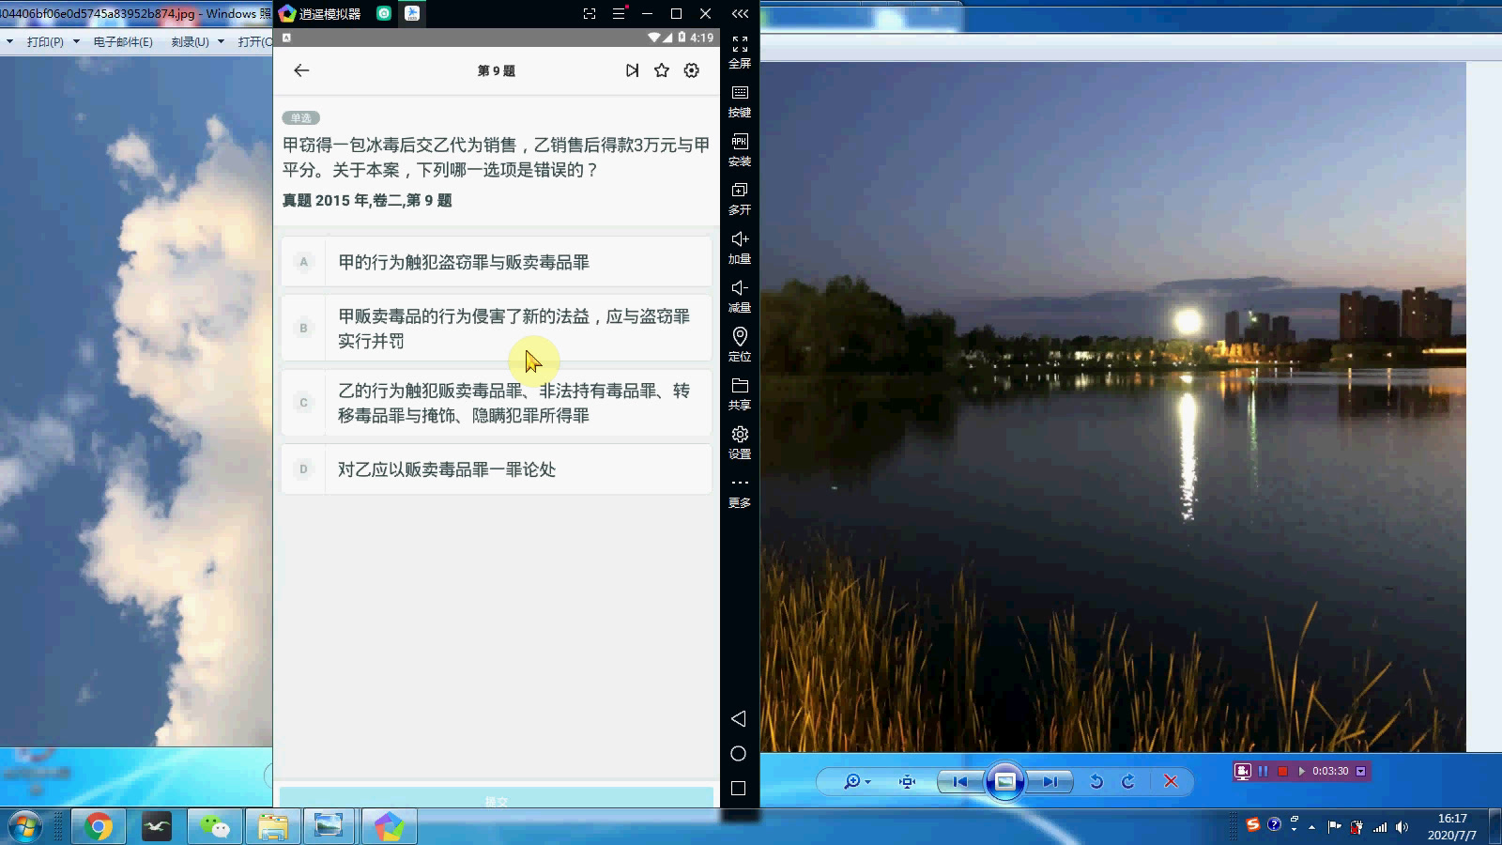Viewport: 1502px width, 845px height.
Task: Open Photo Viewer taskbar item
Action: 329,826
